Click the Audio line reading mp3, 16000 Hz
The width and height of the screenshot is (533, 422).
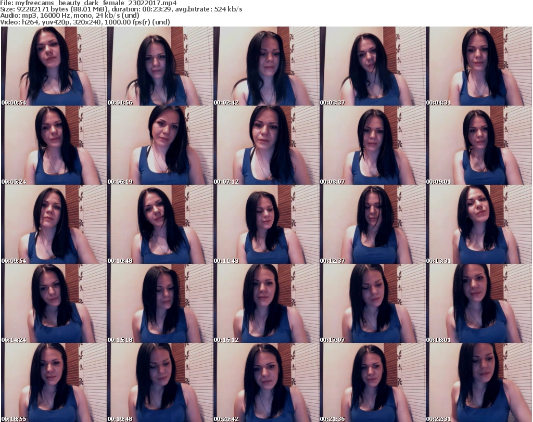pyautogui.click(x=70, y=15)
